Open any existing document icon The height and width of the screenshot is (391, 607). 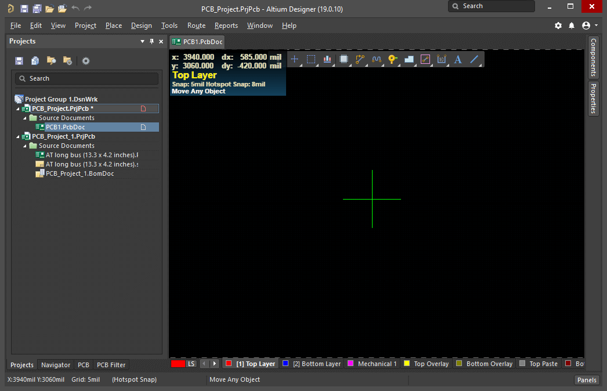(x=49, y=9)
